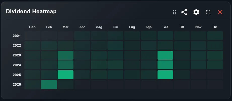Click the June 2022 heatmap cell
232x101 pixels.
click(115, 46)
